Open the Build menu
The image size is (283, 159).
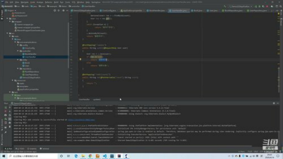pyautogui.click(x=56, y=2)
